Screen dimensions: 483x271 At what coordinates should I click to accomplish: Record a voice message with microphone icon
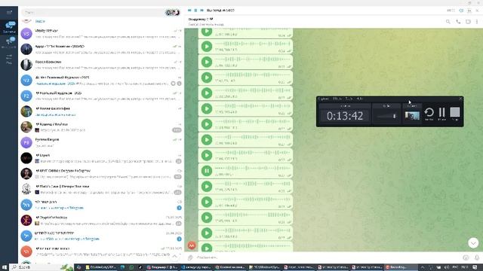(476, 257)
